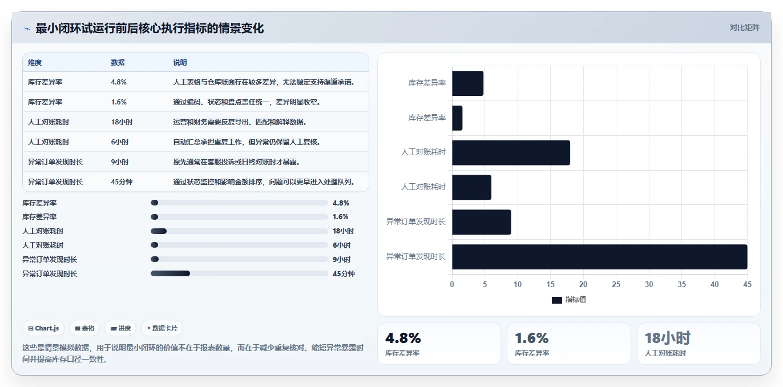Click the chart bar with value 6

[x=471, y=187]
